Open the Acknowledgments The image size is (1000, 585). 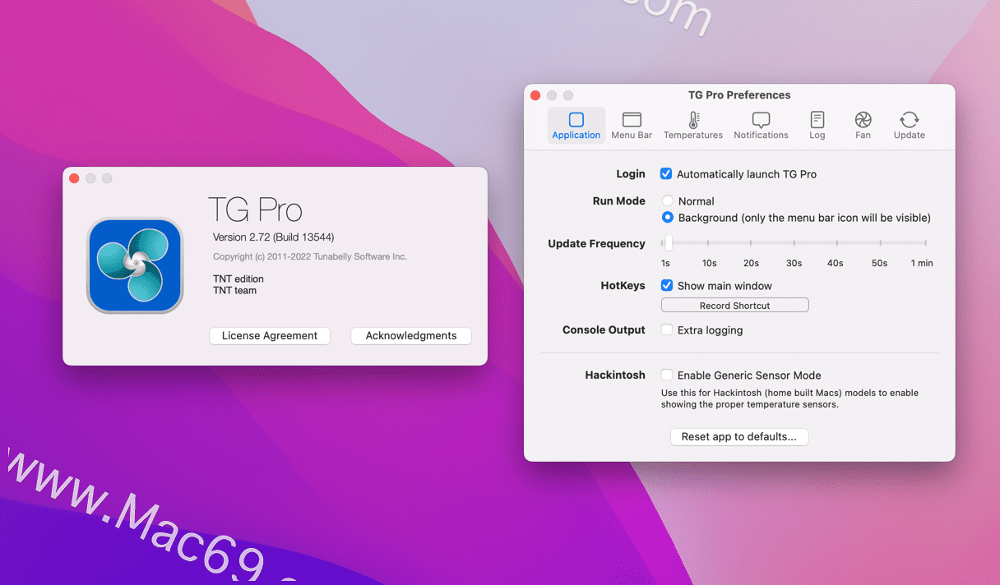[x=411, y=335]
